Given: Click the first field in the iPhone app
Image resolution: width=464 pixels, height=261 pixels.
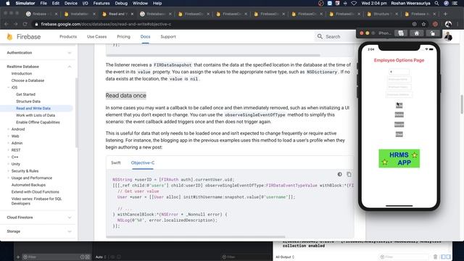Looking at the screenshot, I should (x=399, y=72).
